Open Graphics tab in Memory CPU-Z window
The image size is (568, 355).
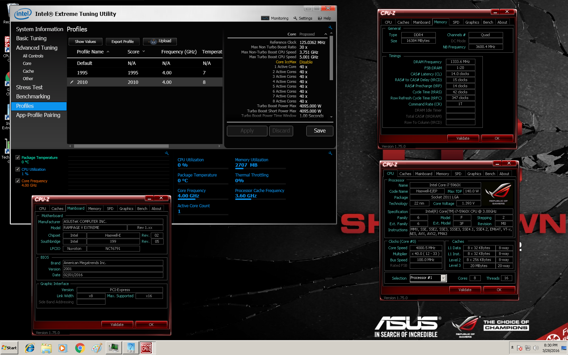(472, 22)
